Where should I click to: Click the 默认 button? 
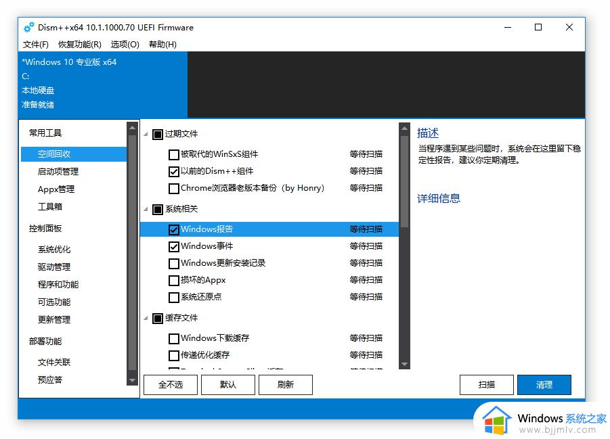(228, 385)
